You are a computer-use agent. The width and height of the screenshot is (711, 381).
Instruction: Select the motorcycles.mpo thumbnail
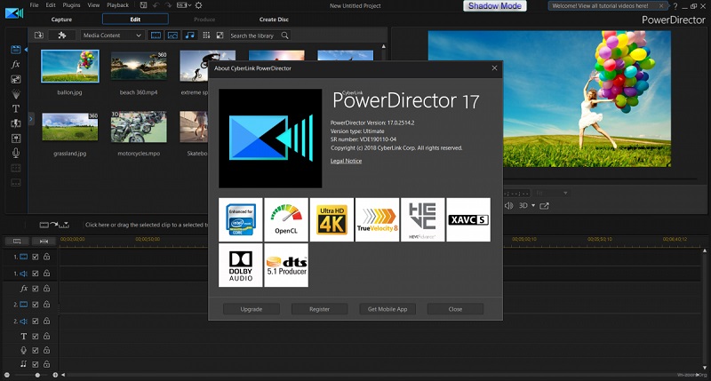[x=139, y=127]
